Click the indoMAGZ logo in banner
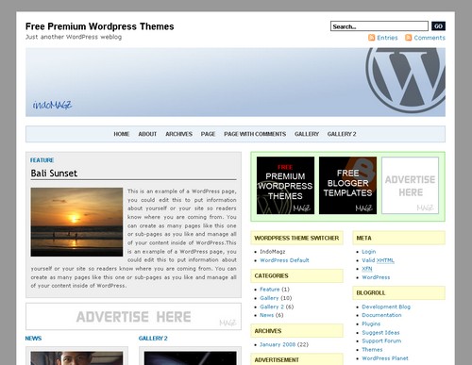Viewport: 472px width, 365px height. tap(52, 105)
